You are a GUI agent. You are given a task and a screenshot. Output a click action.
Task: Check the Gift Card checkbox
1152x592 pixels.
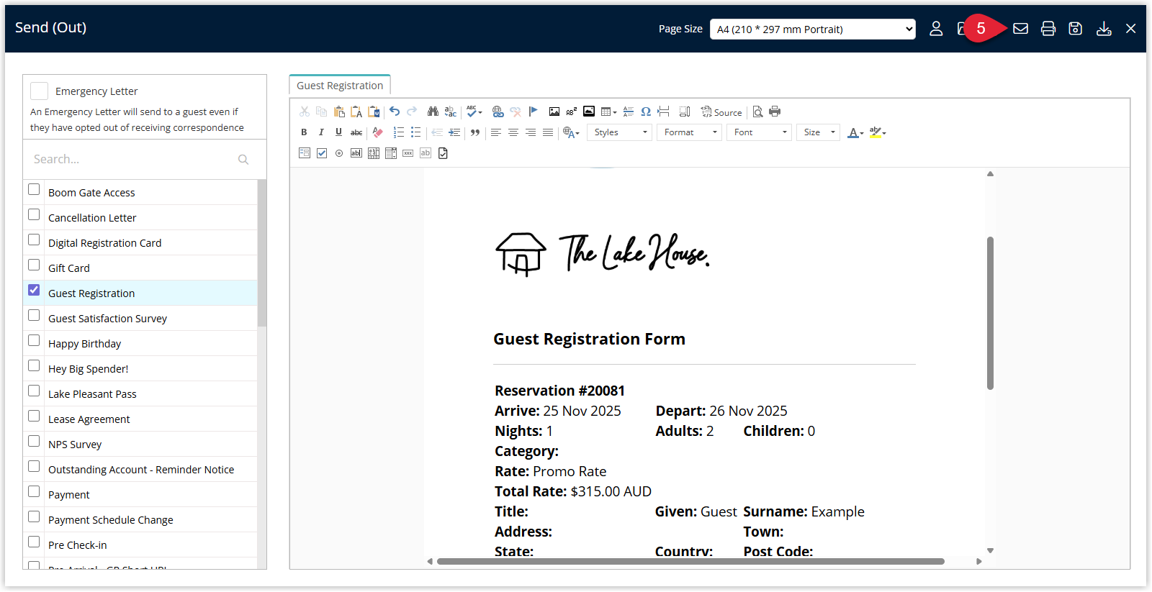[x=34, y=265]
